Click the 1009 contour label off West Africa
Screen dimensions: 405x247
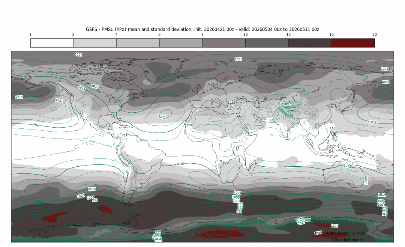[x=188, y=125]
